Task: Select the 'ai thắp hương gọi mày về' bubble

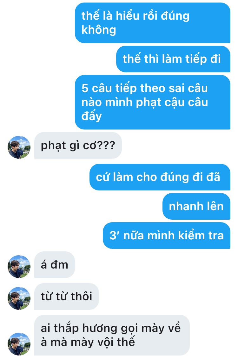Action: 112,335
